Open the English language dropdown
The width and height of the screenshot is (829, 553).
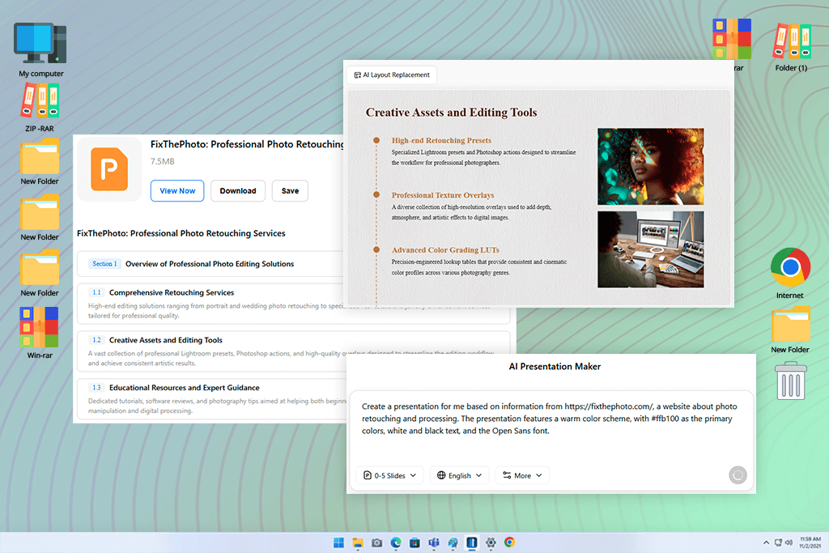tap(460, 475)
